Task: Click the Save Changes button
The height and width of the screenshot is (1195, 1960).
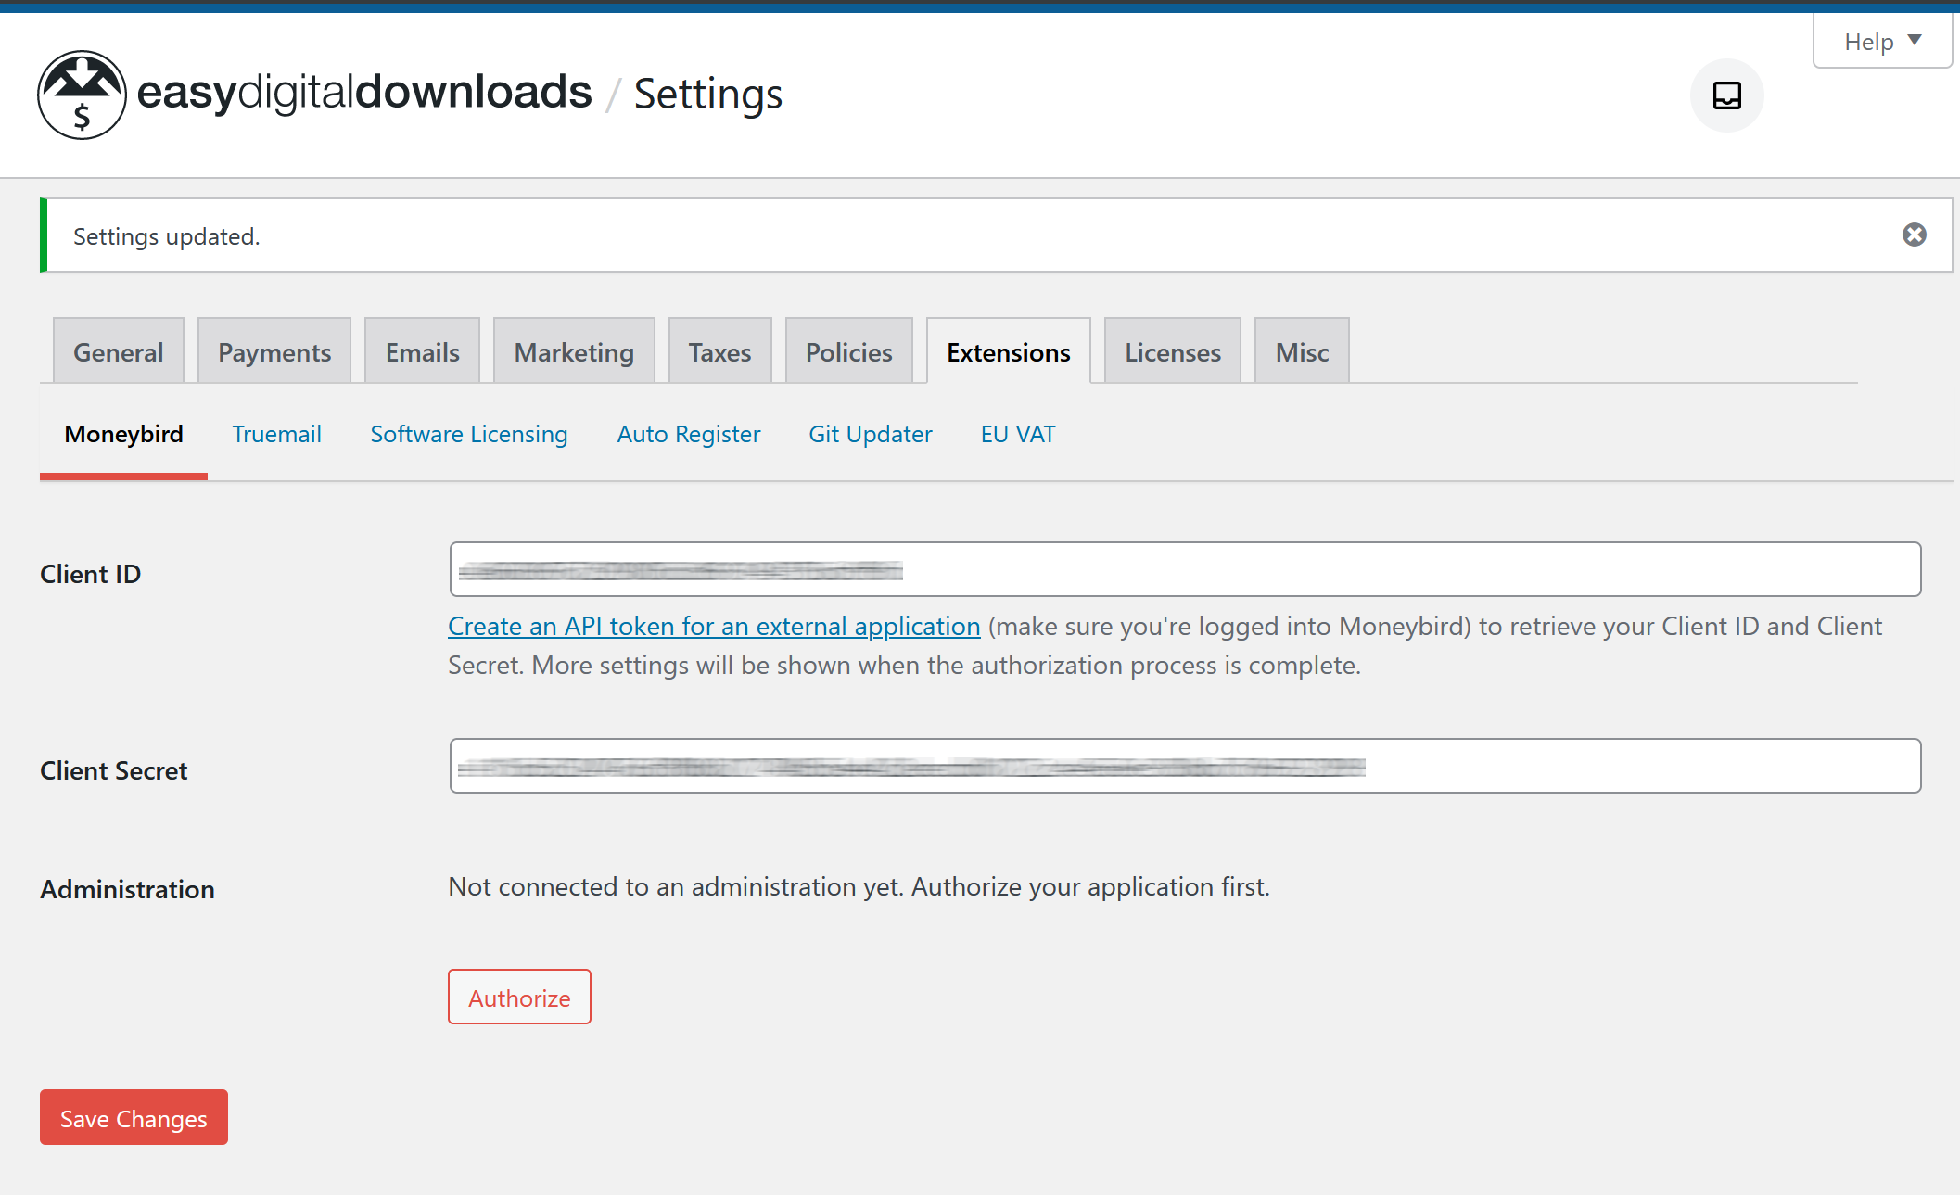Action: click(x=134, y=1117)
